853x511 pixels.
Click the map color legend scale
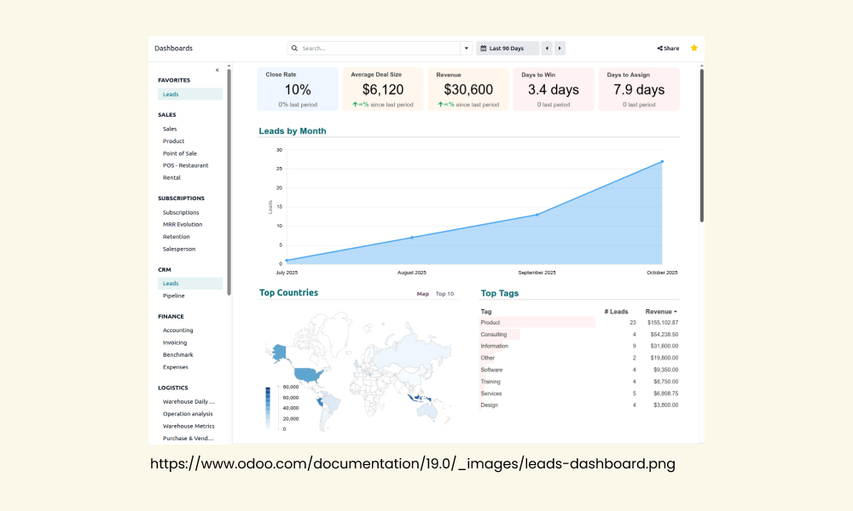coord(268,408)
